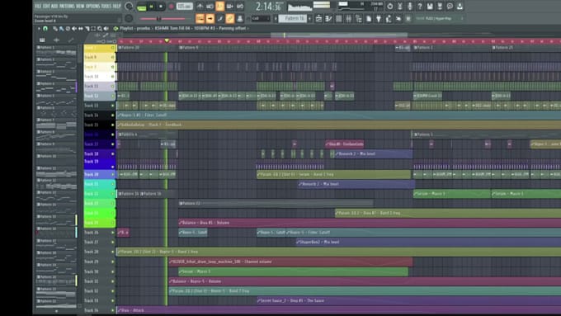
Task: Click the microphone one-click recording icon
Action: tap(410, 6)
